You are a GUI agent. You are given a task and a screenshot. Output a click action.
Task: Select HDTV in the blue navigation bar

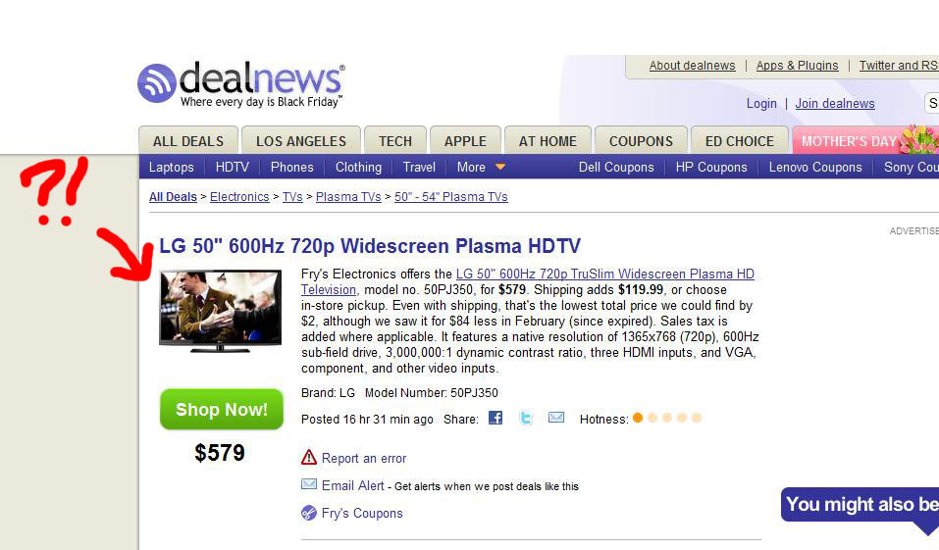(233, 167)
